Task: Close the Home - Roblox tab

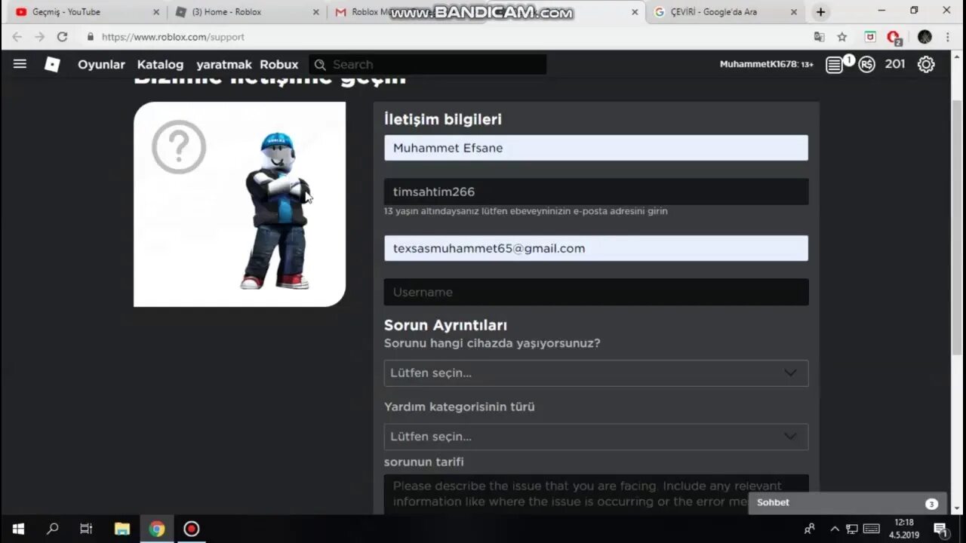Action: 316,12
